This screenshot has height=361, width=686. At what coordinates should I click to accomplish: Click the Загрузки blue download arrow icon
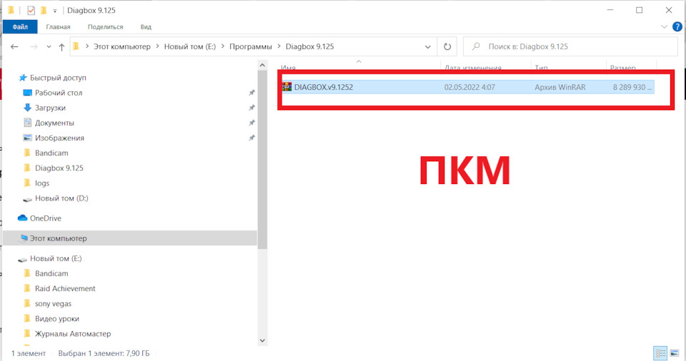(x=28, y=108)
